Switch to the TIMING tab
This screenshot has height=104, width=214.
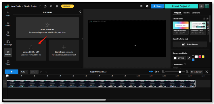(186, 13)
